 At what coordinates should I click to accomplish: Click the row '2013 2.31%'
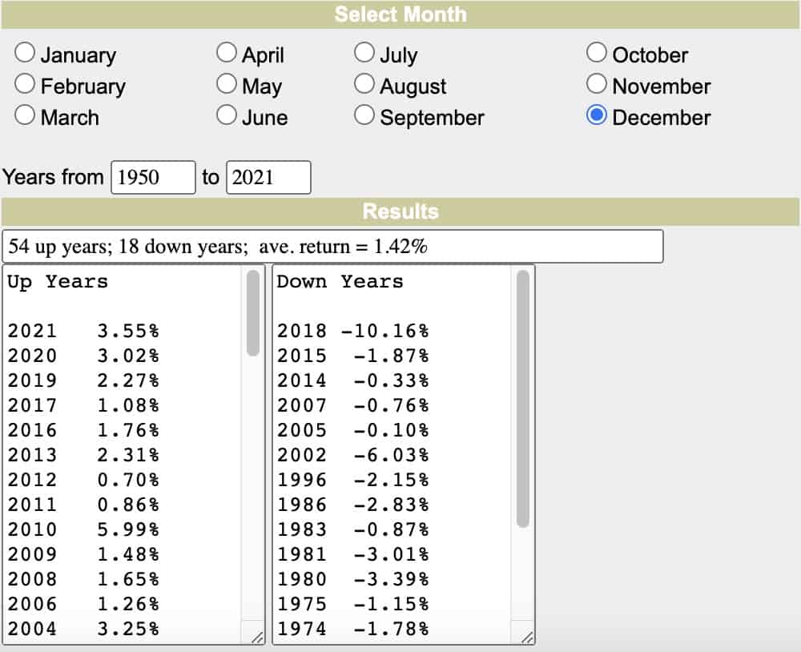(x=83, y=455)
